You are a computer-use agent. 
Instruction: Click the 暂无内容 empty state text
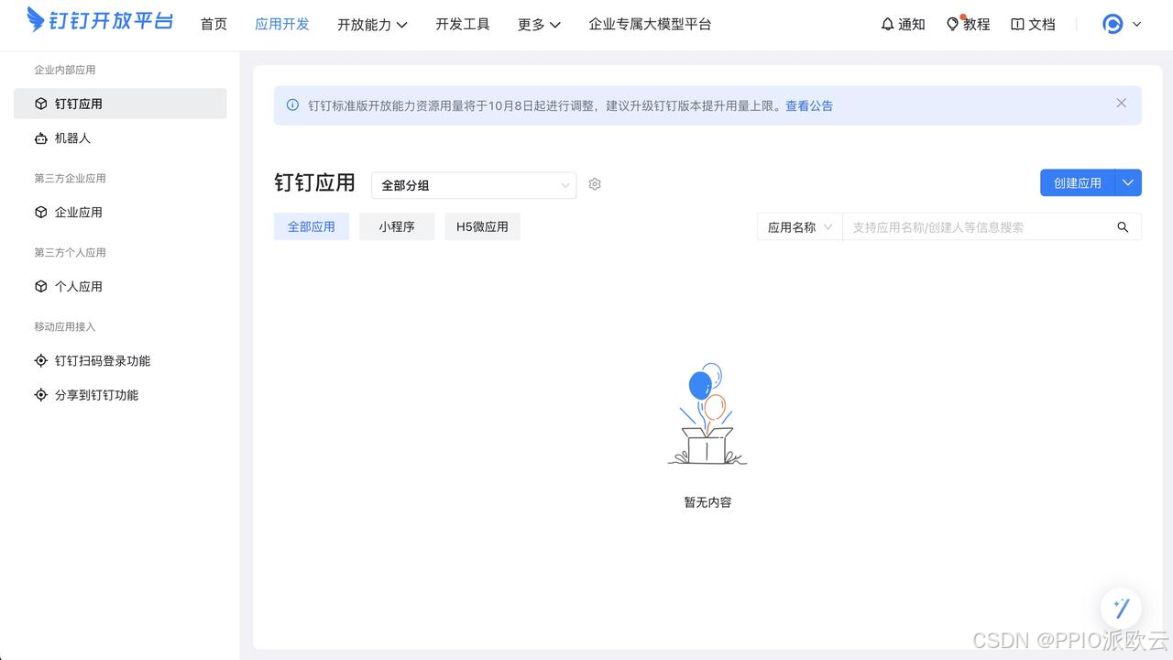(x=707, y=502)
